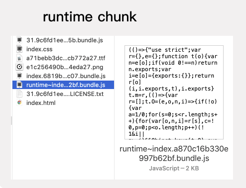
Task: Select the file name index.html
Action: [41, 103]
